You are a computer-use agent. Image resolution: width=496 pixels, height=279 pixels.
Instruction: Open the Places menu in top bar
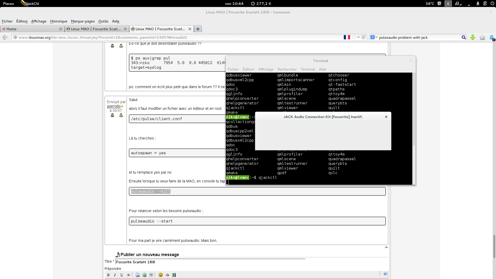[9, 4]
